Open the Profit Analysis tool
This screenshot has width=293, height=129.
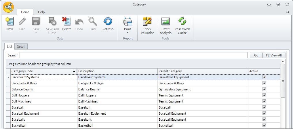pyautogui.click(x=165, y=22)
